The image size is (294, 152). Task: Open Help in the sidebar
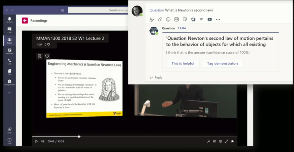(x=9, y=141)
